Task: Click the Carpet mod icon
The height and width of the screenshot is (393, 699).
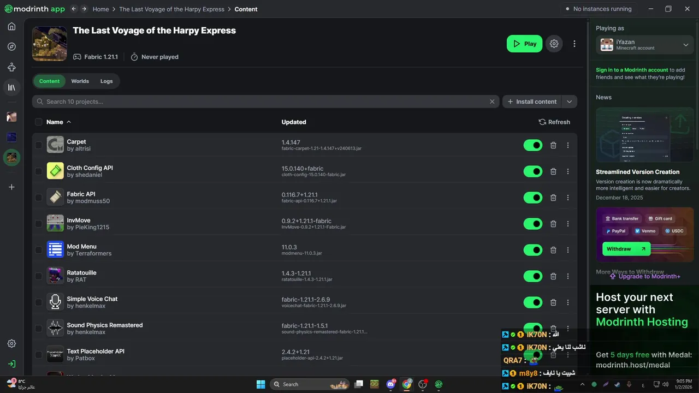Action: [x=55, y=145]
